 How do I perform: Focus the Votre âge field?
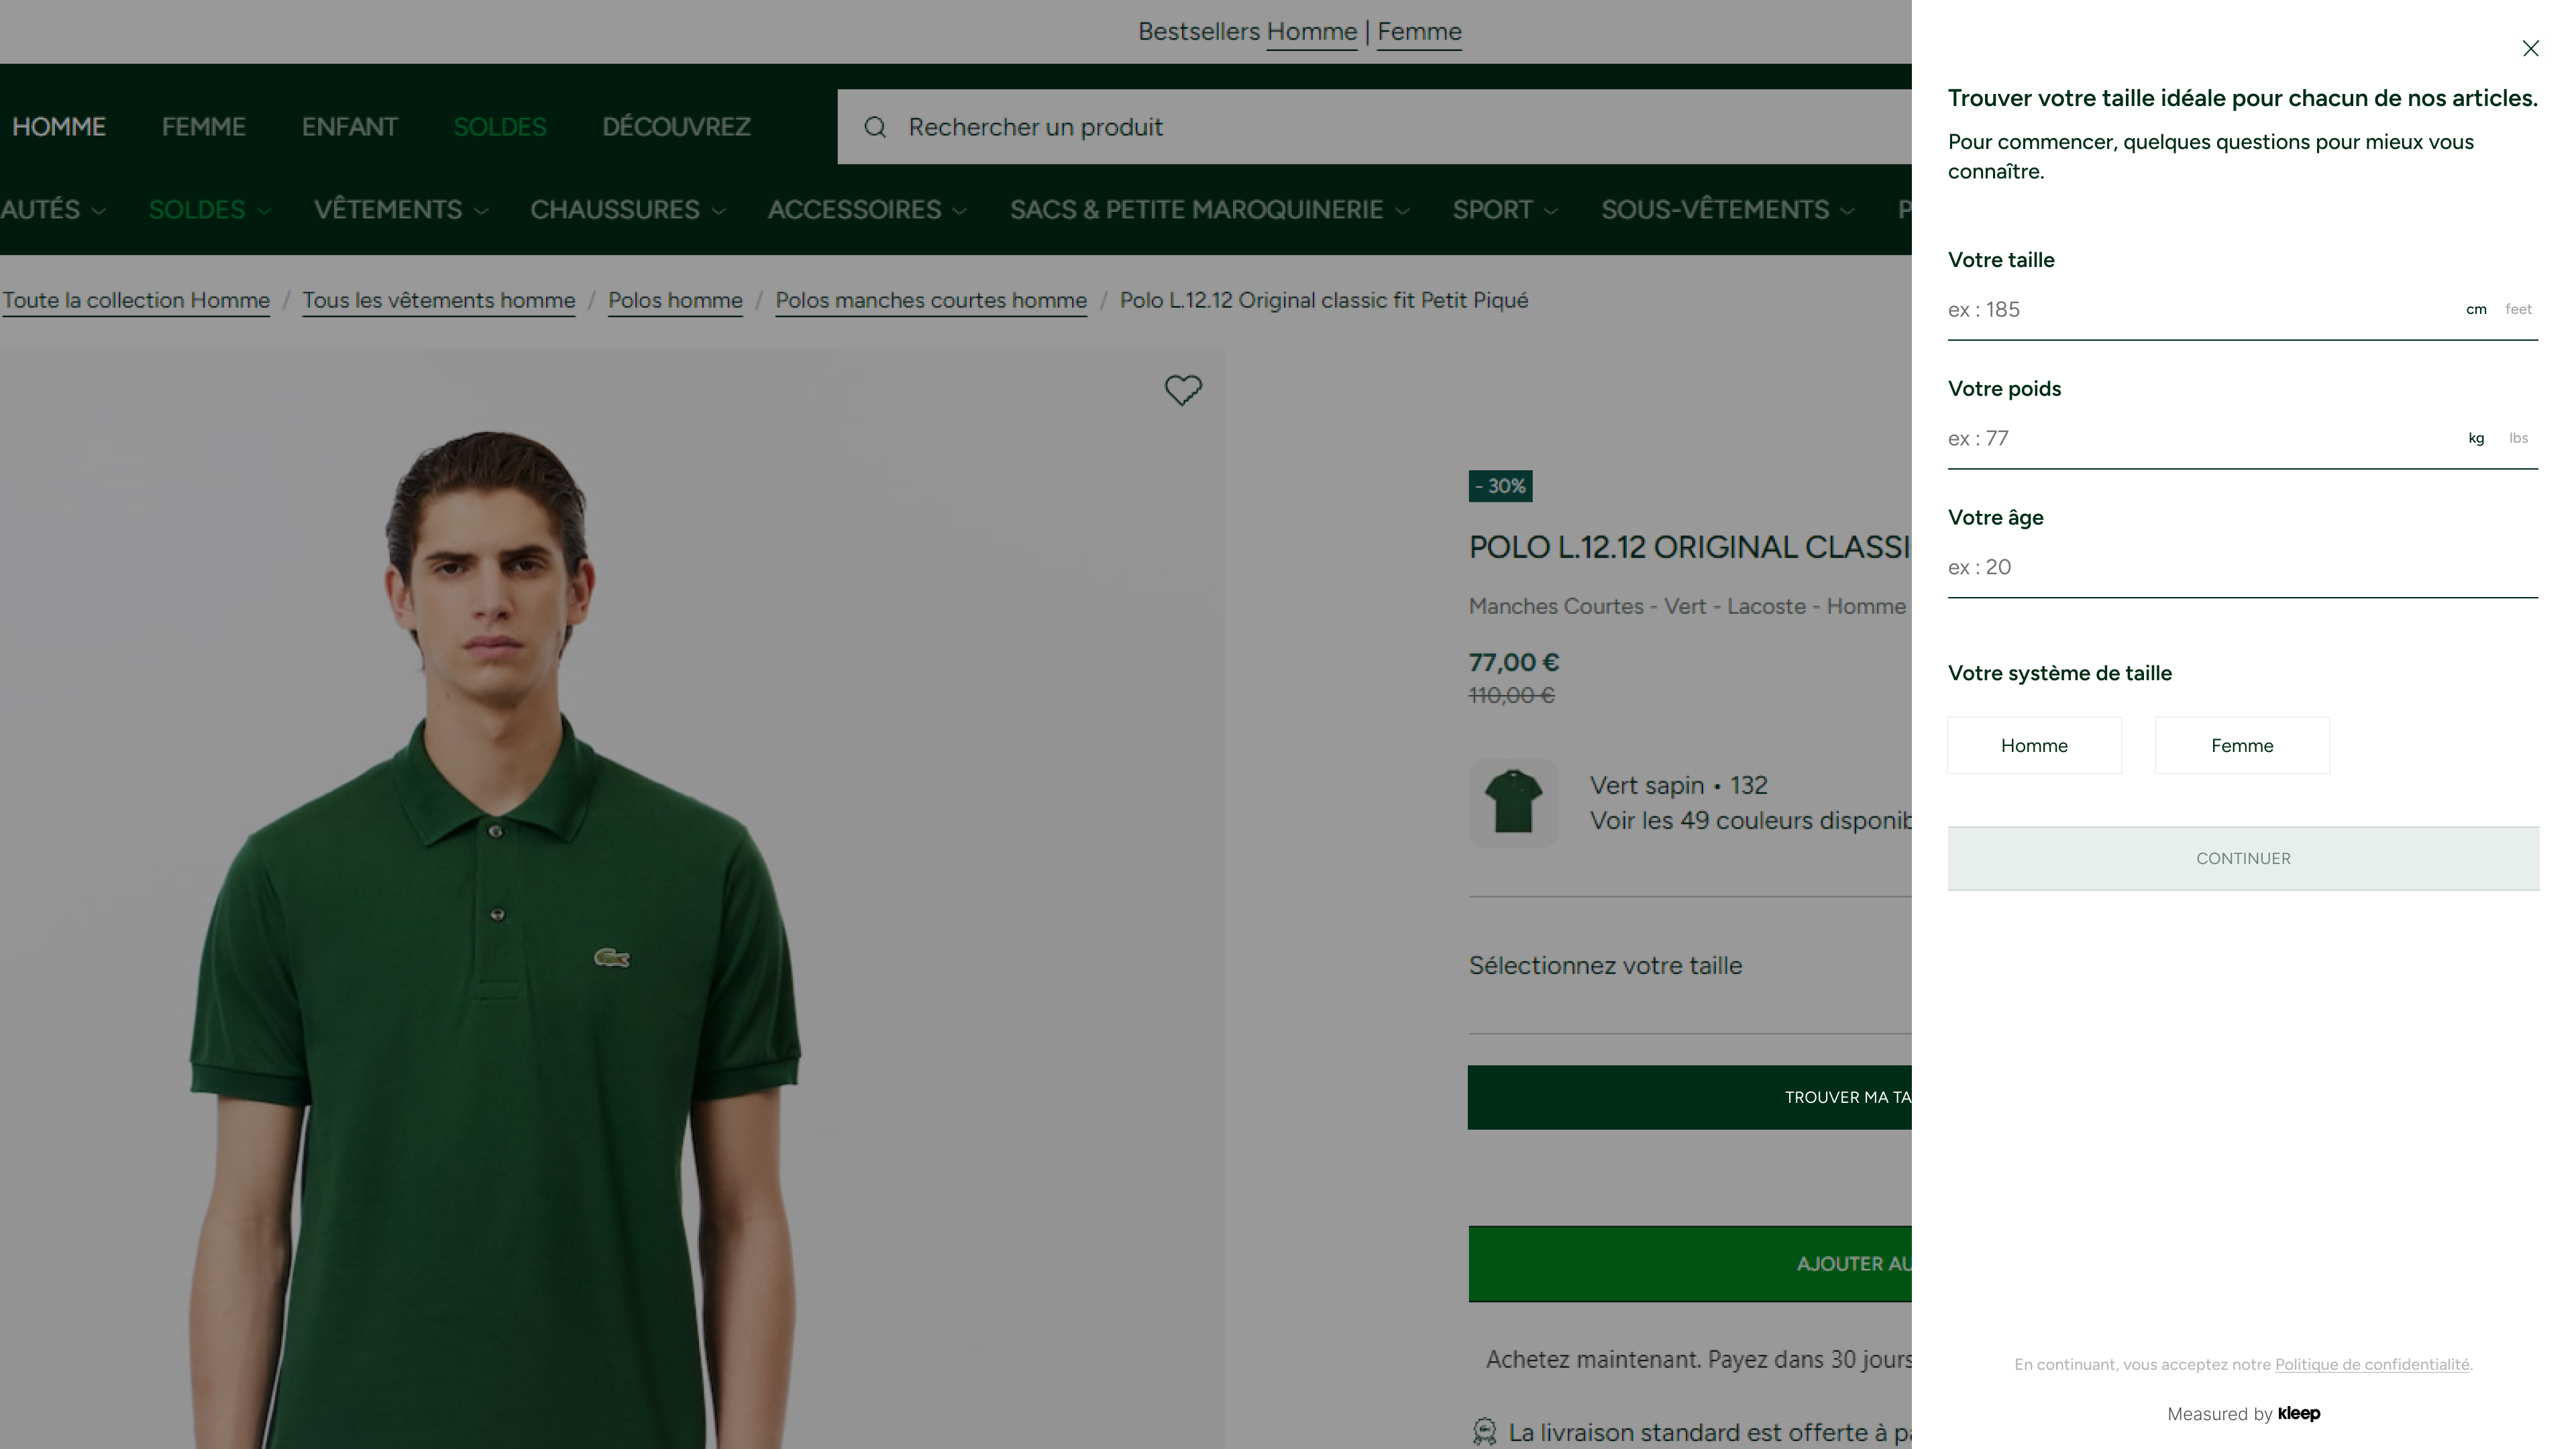(2243, 568)
